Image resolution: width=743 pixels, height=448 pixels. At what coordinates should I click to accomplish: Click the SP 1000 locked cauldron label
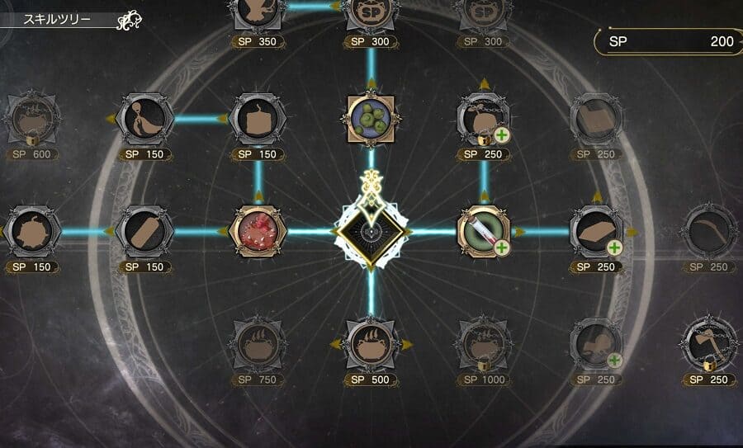[x=483, y=380]
